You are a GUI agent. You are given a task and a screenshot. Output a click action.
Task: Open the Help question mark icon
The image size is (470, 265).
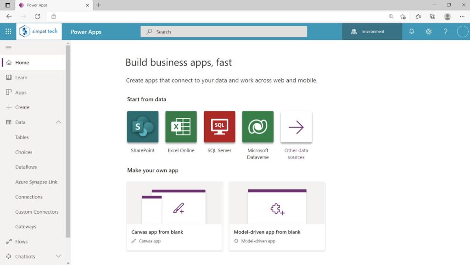[445, 31]
